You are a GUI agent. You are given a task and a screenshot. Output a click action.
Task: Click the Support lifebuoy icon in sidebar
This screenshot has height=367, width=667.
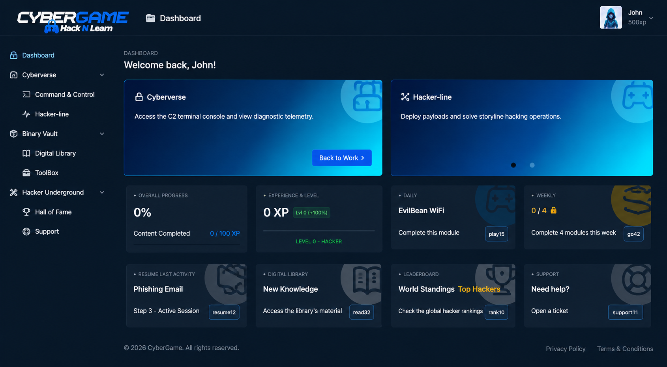pyautogui.click(x=26, y=231)
